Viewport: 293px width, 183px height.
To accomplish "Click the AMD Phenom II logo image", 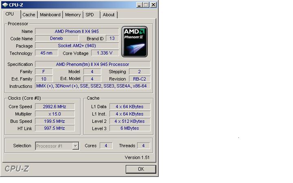I will (135, 41).
